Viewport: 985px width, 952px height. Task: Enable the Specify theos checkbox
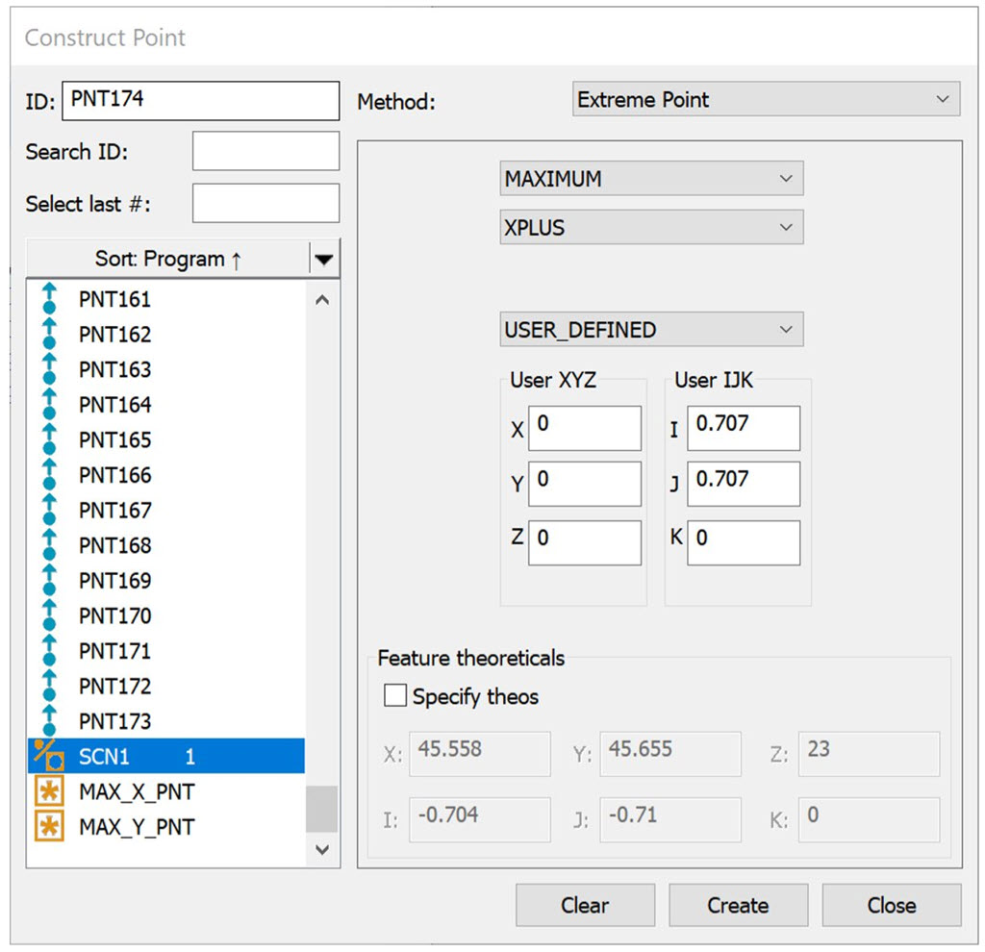[394, 696]
